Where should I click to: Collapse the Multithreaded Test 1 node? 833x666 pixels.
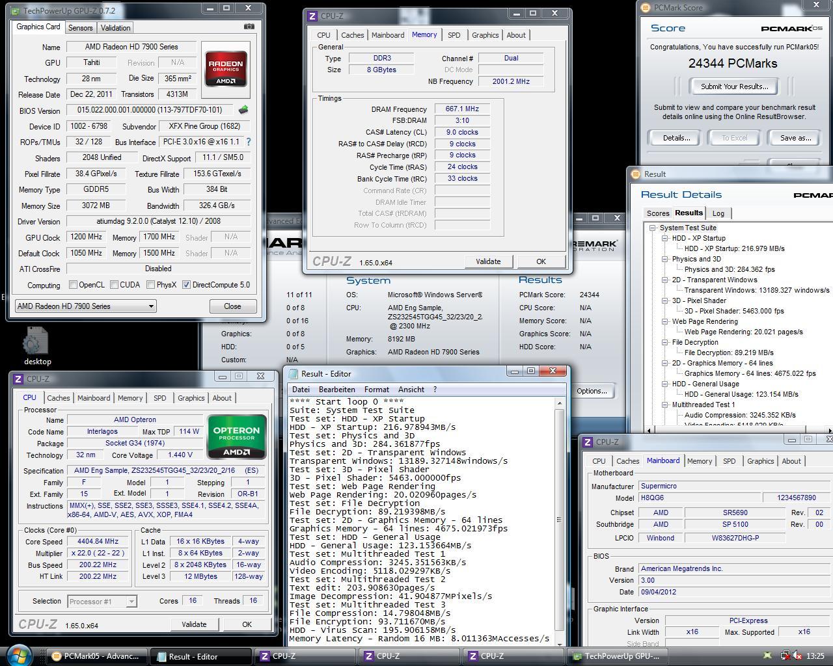665,405
